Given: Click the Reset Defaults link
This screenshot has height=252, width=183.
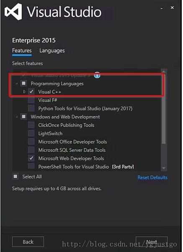Looking at the screenshot, I should pyautogui.click(x=152, y=177).
